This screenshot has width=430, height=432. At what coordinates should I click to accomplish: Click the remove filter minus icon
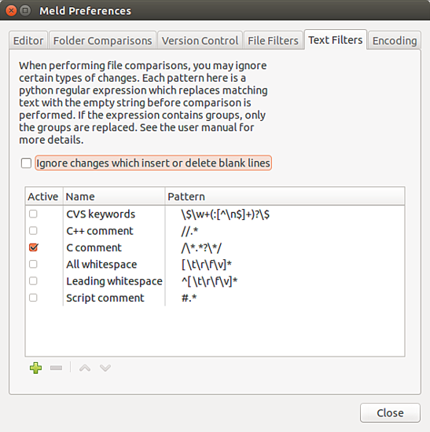click(57, 368)
